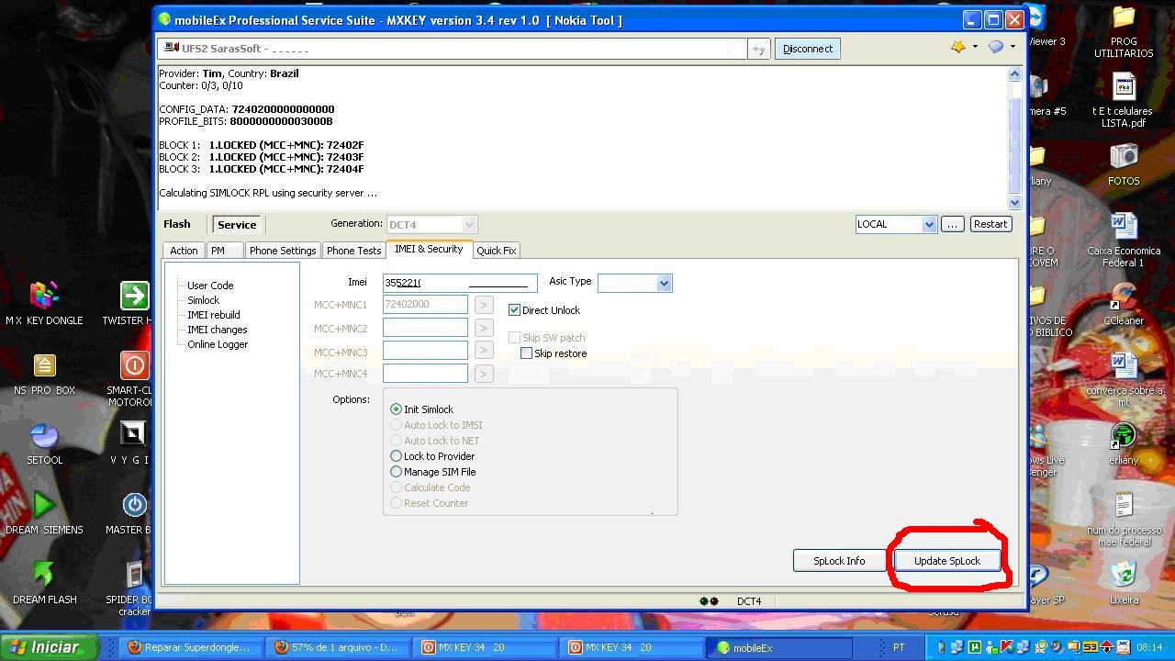Select the Lock to Provider option
This screenshot has width=1175, height=661.
[x=396, y=456]
